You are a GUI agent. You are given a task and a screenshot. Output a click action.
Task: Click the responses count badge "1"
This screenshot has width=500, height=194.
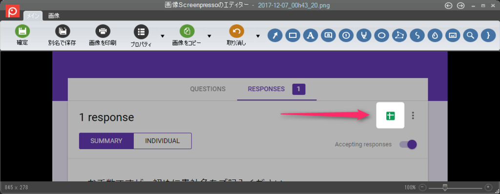[299, 89]
